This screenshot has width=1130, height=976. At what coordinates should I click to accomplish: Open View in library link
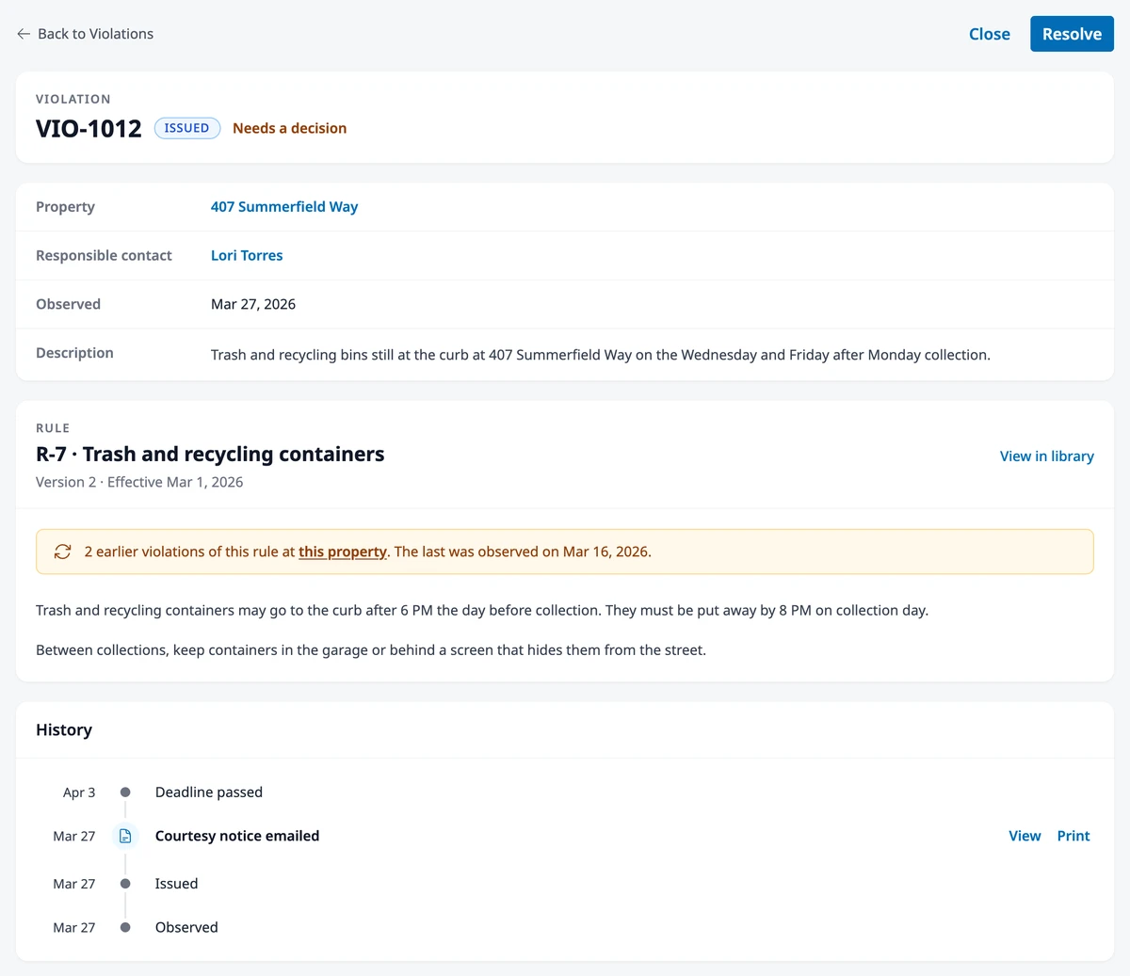point(1046,456)
